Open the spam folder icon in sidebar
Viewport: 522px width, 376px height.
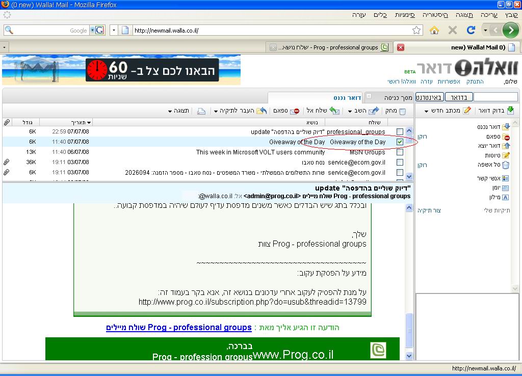(x=506, y=137)
